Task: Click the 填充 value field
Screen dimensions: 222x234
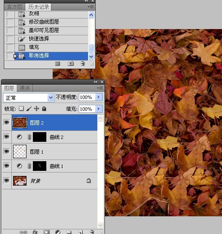Action: [x=87, y=109]
